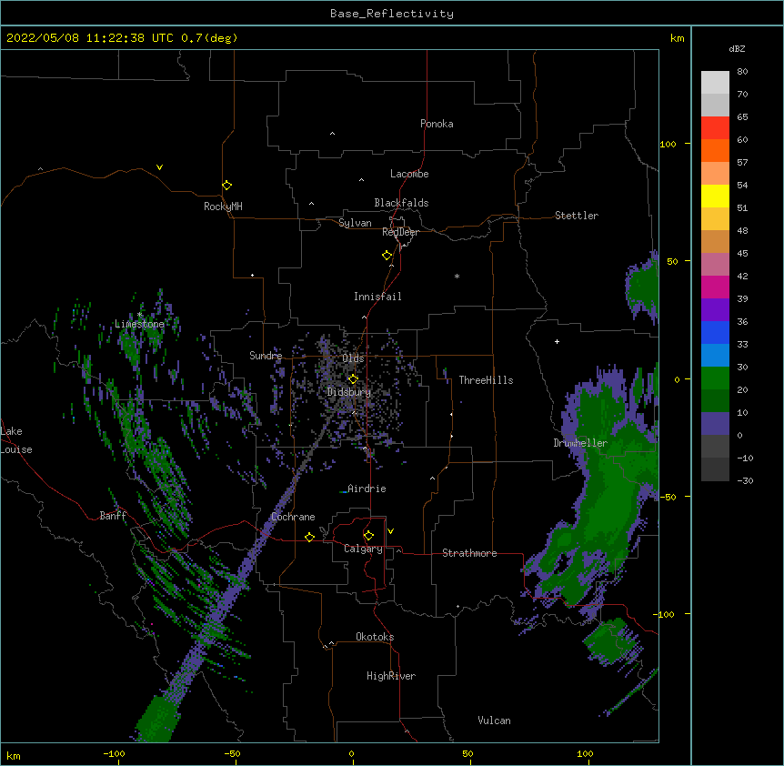Click the green 30 dBZ color swatch
Image resolution: width=784 pixels, height=766 pixels.
pyautogui.click(x=715, y=378)
